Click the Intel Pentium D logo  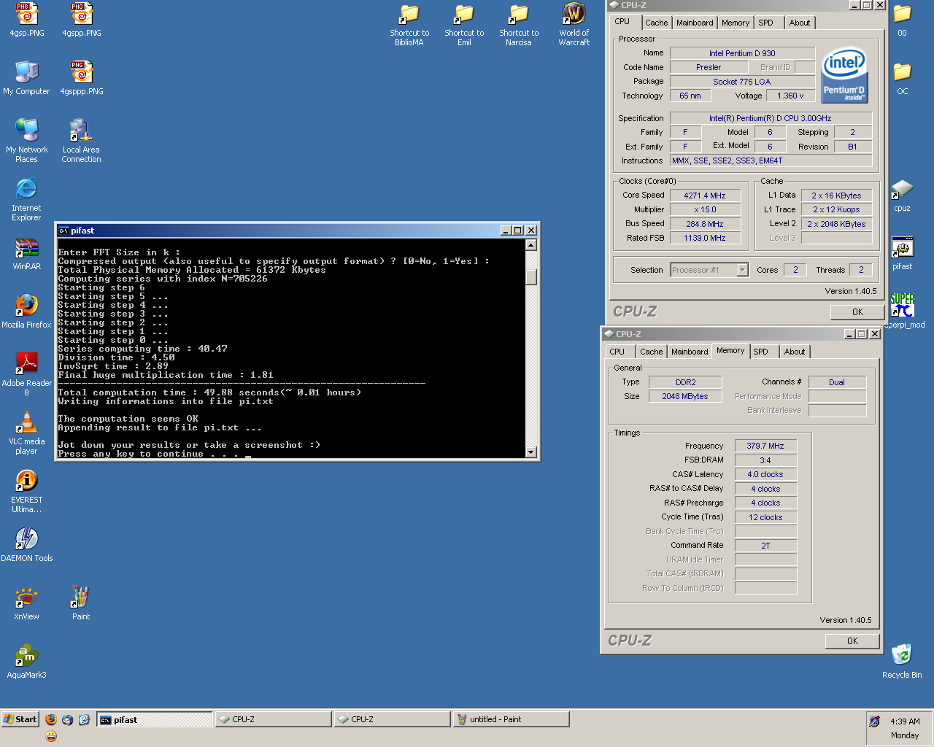[844, 75]
